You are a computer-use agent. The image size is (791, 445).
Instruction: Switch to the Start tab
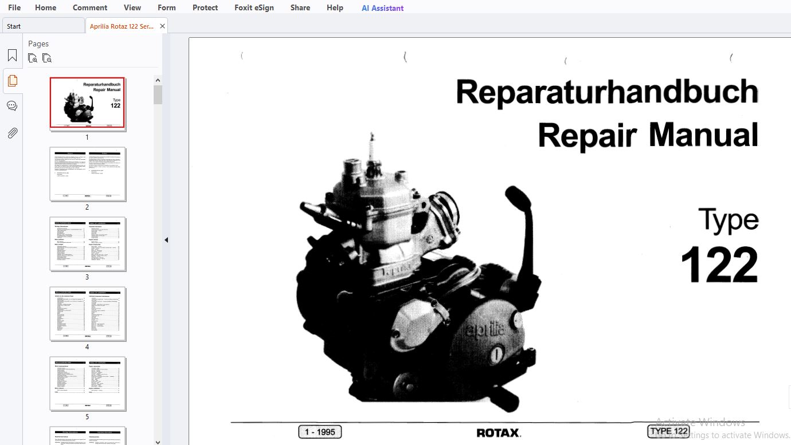(43, 26)
